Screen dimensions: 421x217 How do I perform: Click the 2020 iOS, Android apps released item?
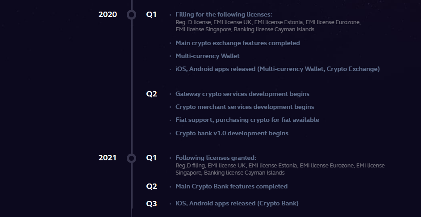pyautogui.click(x=278, y=69)
